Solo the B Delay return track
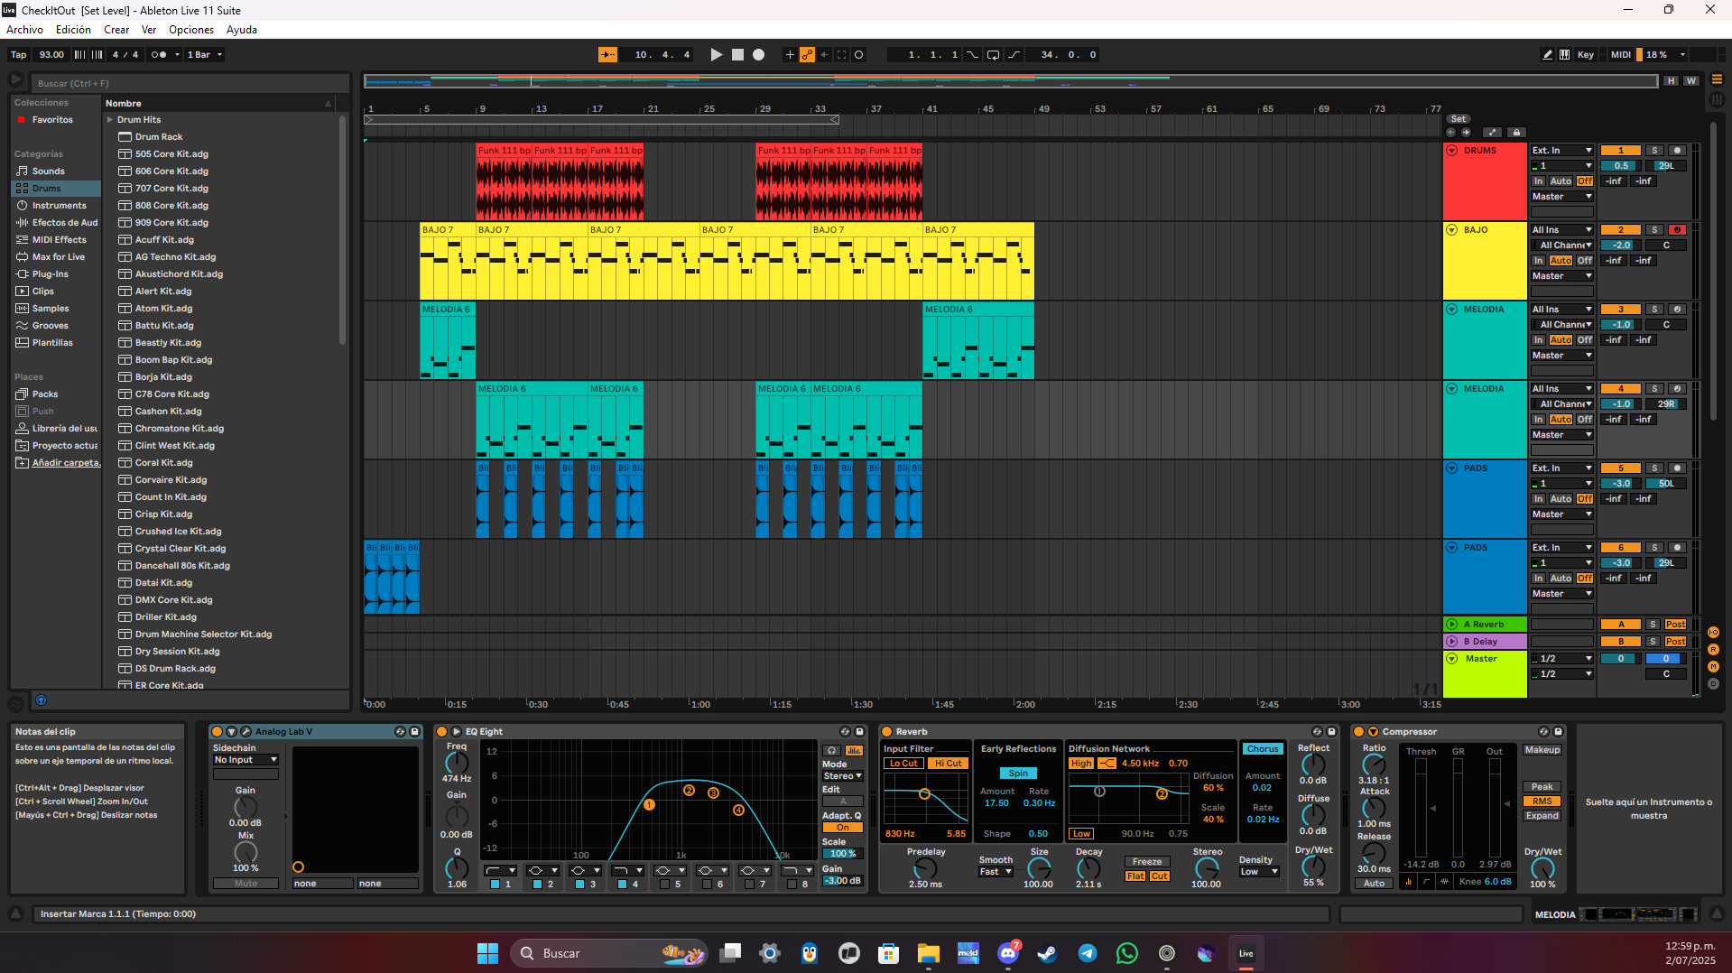Image resolution: width=1732 pixels, height=973 pixels. click(x=1653, y=642)
